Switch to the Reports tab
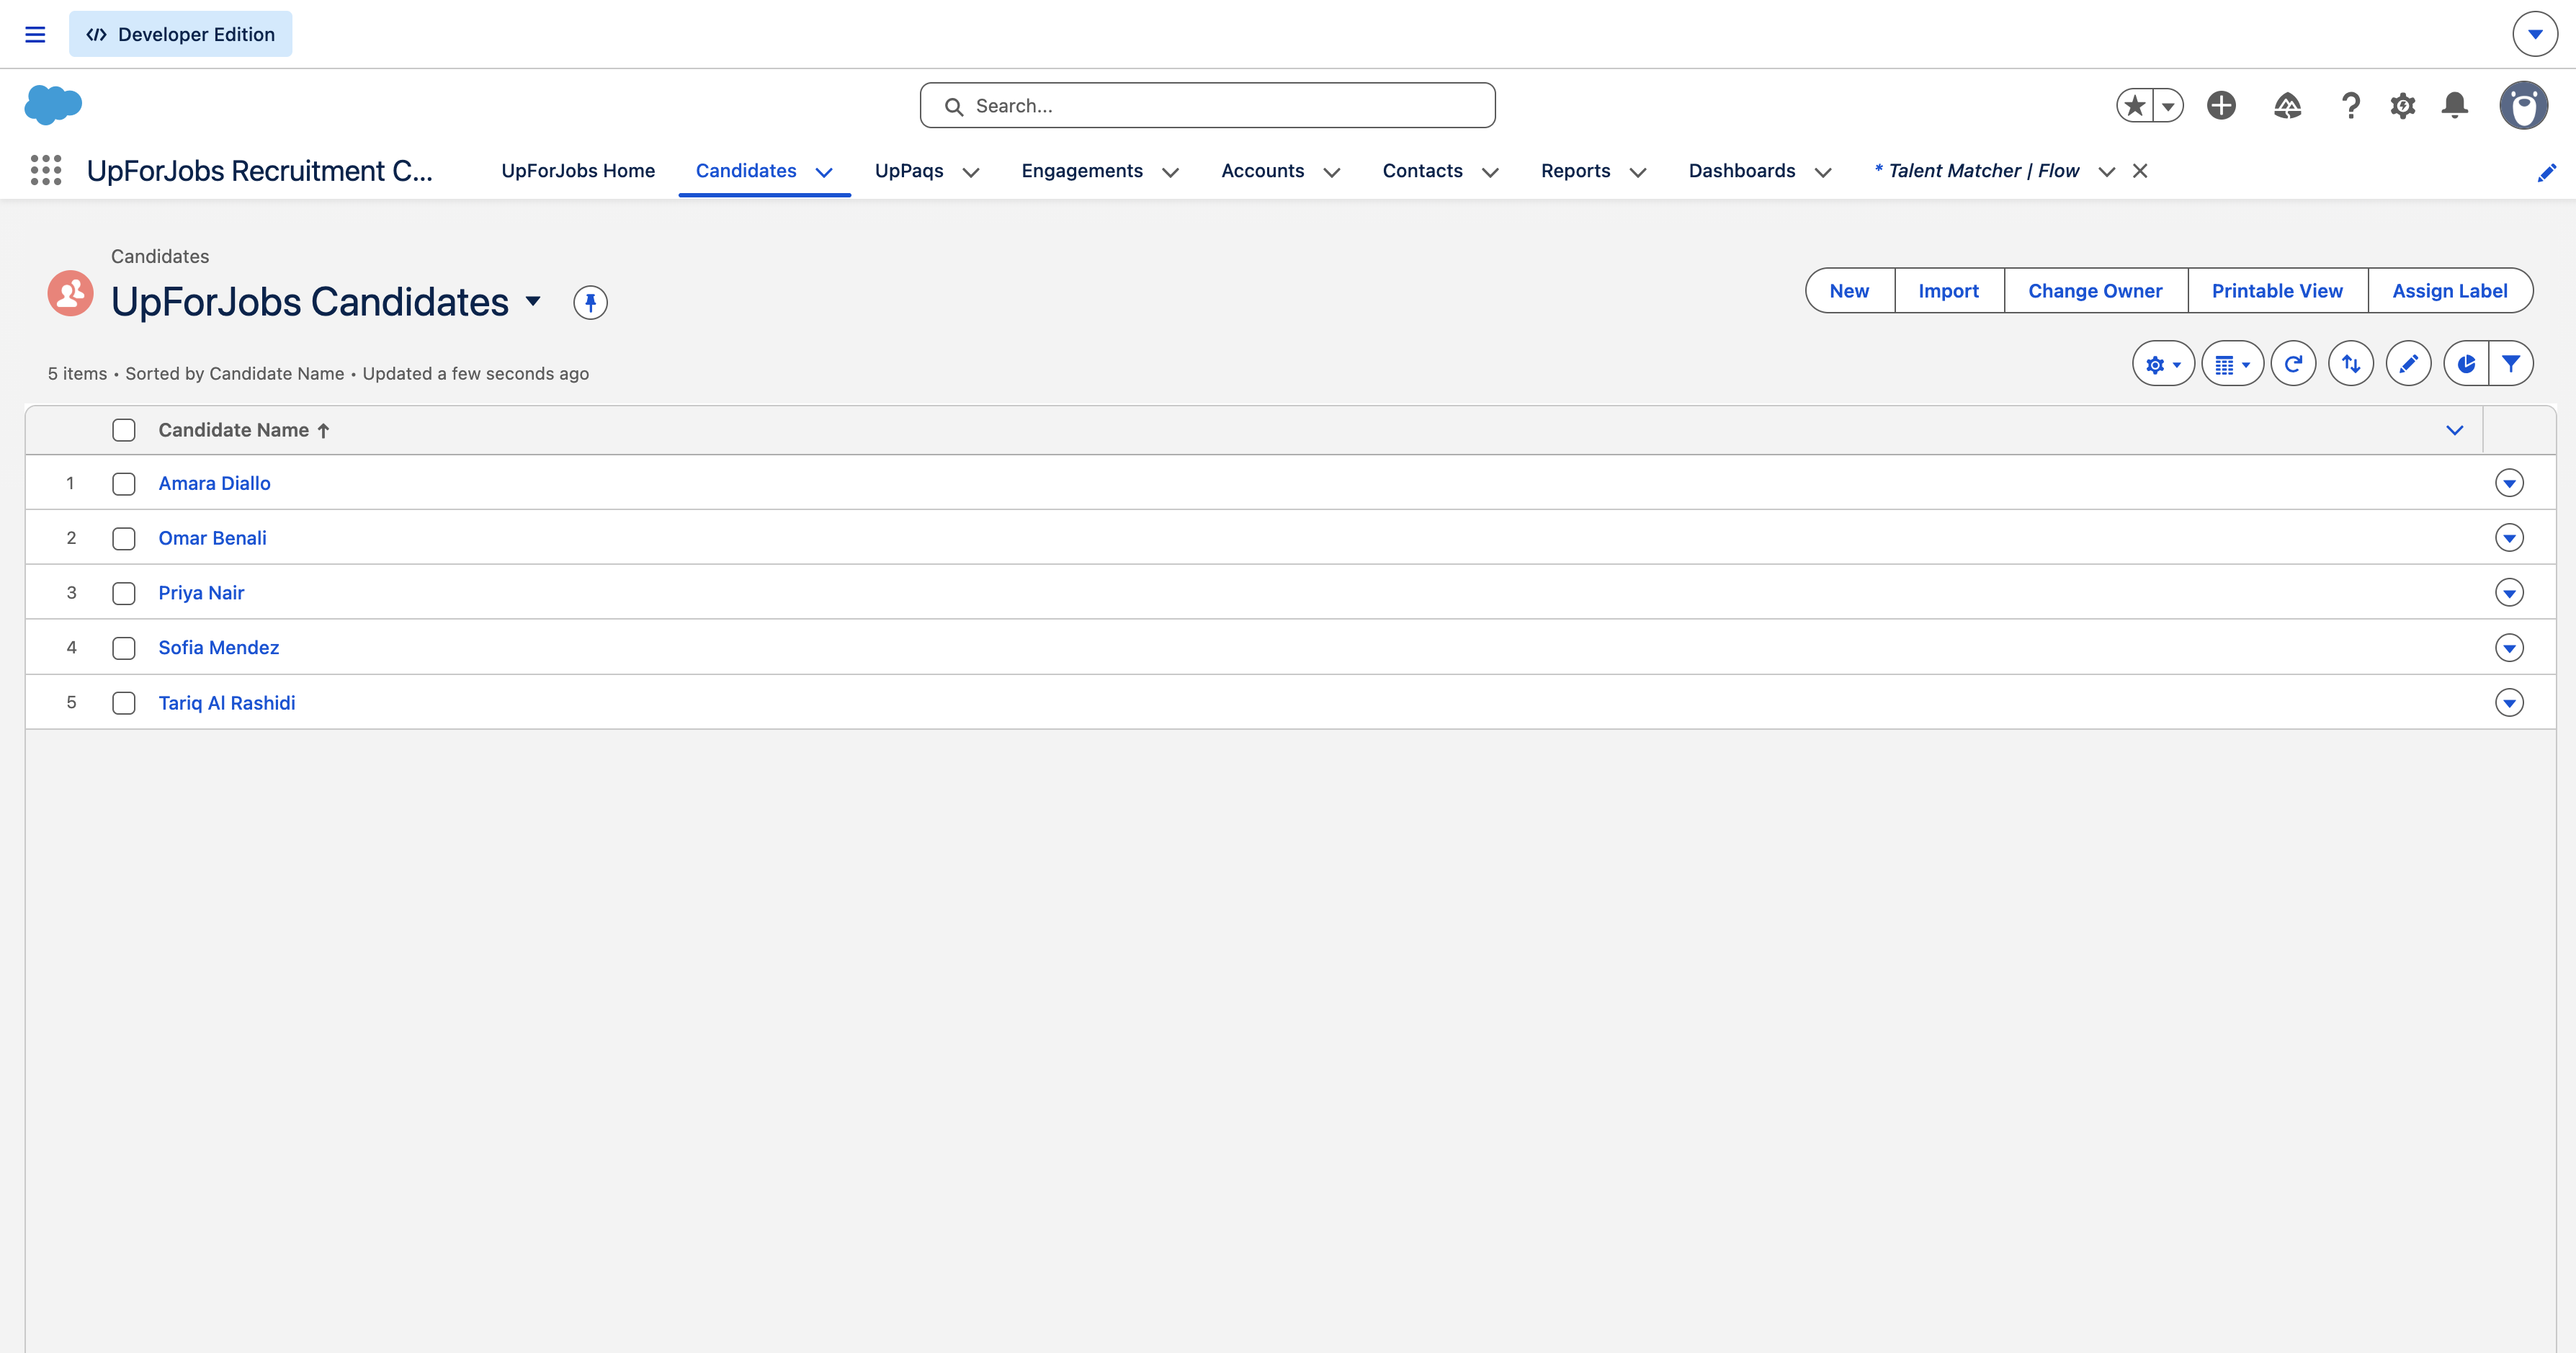Viewport: 2576px width, 1353px height. [1576, 171]
